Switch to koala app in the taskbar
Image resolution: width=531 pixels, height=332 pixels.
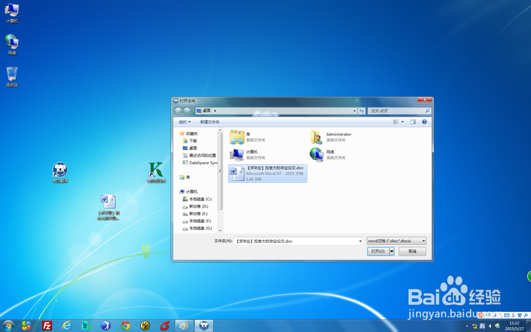(x=204, y=326)
